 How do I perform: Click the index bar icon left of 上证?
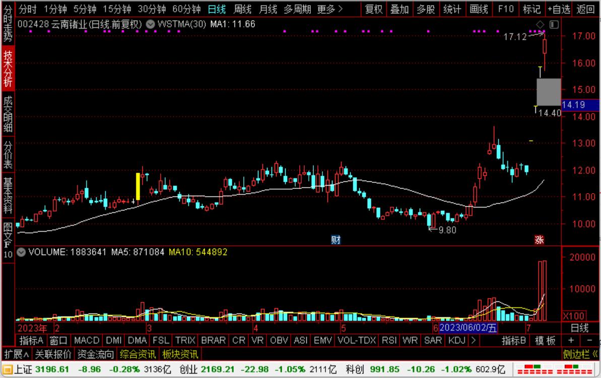(7, 369)
